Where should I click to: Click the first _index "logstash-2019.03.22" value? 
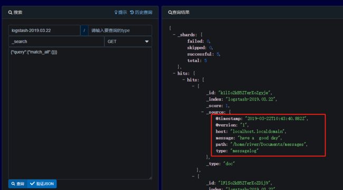point(251,99)
